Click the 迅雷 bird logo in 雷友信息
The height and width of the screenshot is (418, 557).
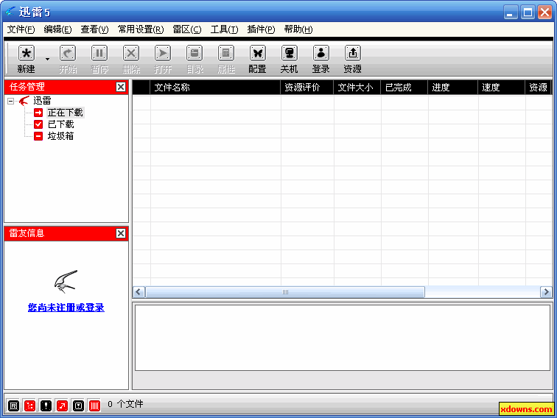point(66,281)
